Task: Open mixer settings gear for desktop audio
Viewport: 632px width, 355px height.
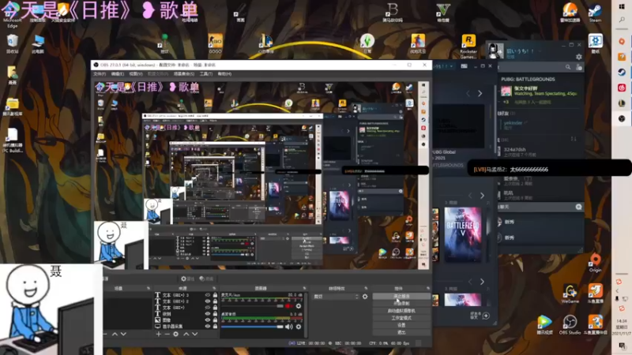Action: click(x=299, y=327)
